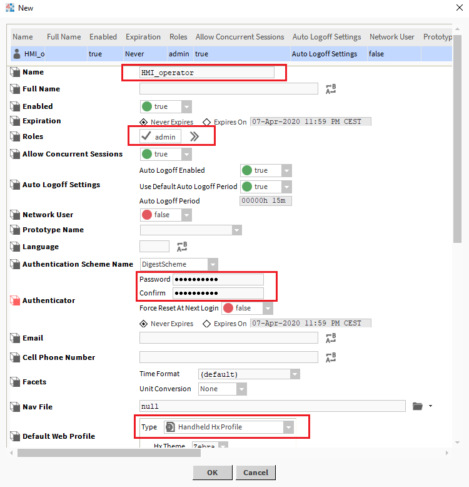This screenshot has width=469, height=487.
Task: Open the Nav File folder browse icon
Action: 418,406
